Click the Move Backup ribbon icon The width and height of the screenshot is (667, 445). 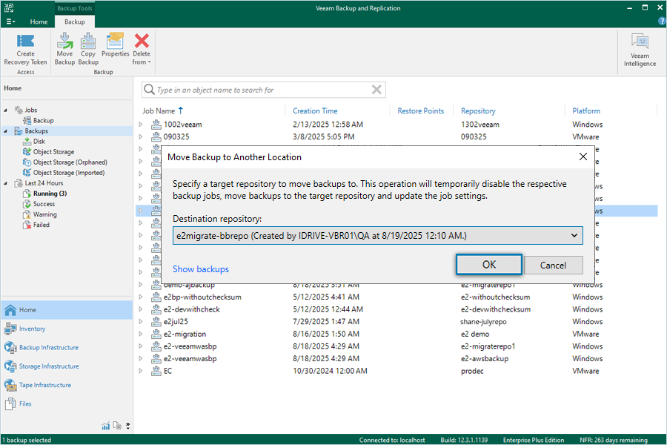coord(64,41)
